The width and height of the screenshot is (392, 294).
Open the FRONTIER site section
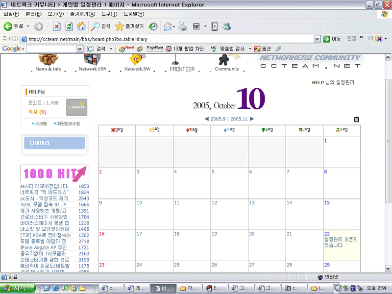click(x=182, y=64)
